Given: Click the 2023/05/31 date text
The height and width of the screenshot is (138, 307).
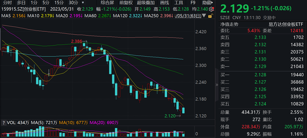Looking at the screenshot, I should [x=62, y=9].
